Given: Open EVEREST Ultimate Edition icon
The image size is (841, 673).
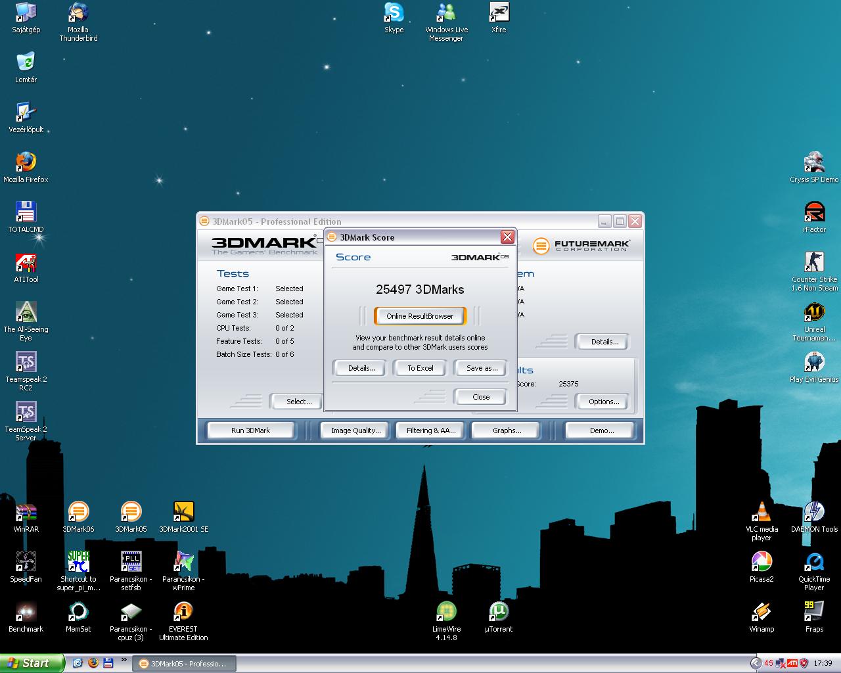Looking at the screenshot, I should point(183,622).
